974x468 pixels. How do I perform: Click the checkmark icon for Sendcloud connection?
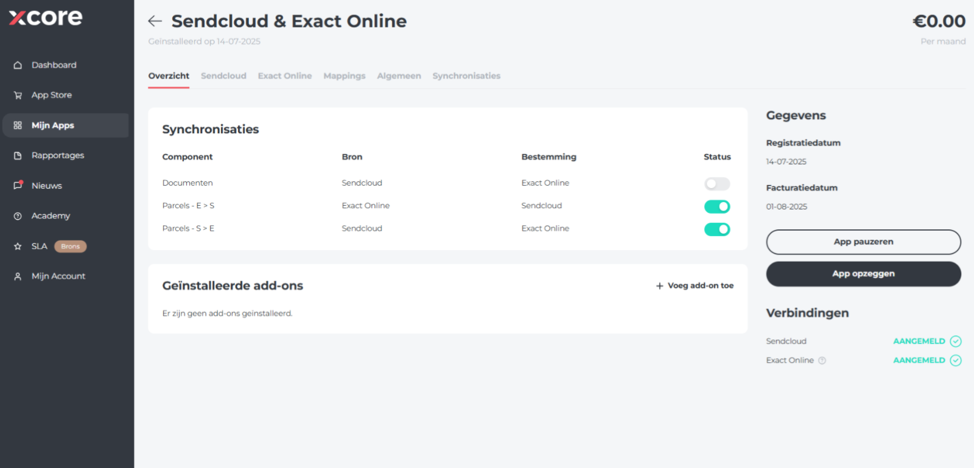956,341
